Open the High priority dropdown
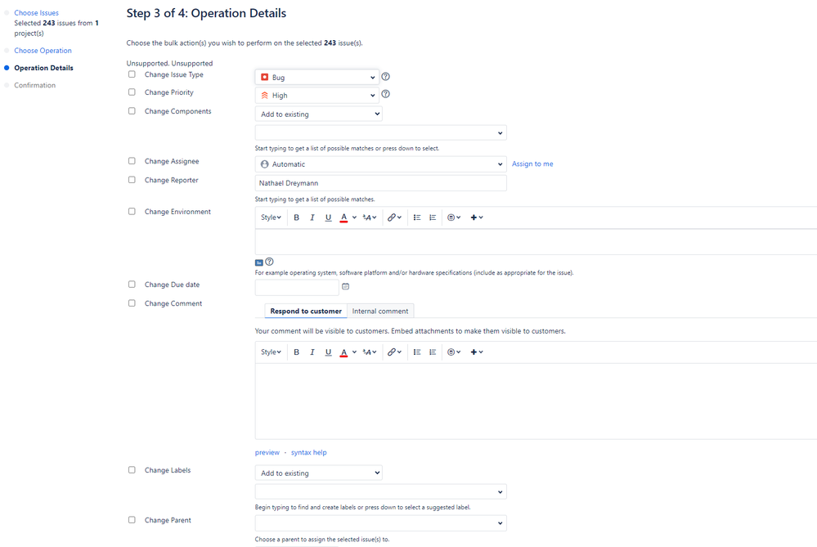The image size is (817, 547). (x=316, y=96)
